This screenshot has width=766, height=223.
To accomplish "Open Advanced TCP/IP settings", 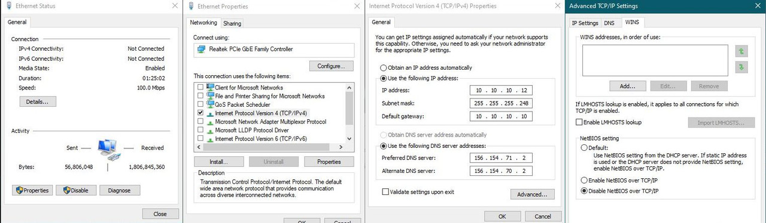I will click(x=533, y=194).
